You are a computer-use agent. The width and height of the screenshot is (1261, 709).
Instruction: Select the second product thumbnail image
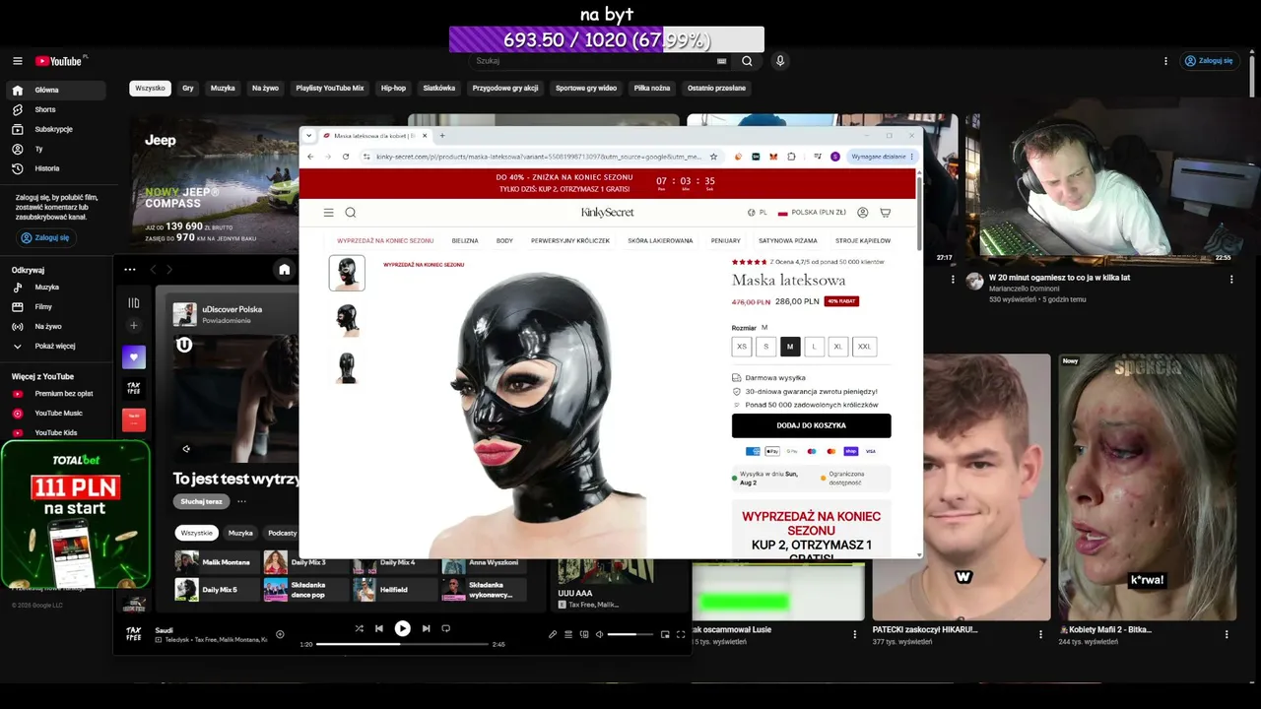(x=347, y=320)
